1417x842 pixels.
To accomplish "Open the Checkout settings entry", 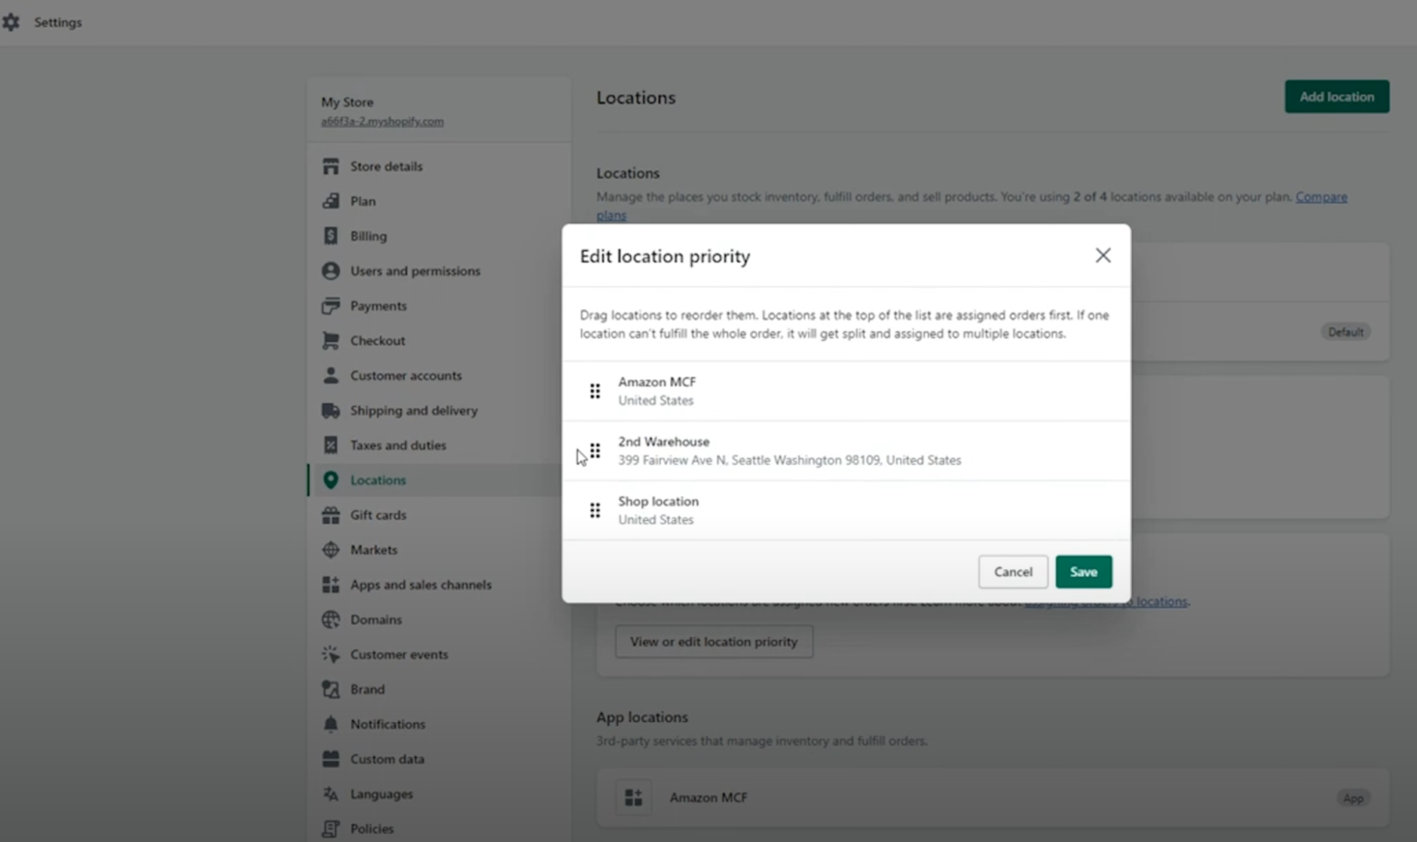I will click(x=377, y=340).
